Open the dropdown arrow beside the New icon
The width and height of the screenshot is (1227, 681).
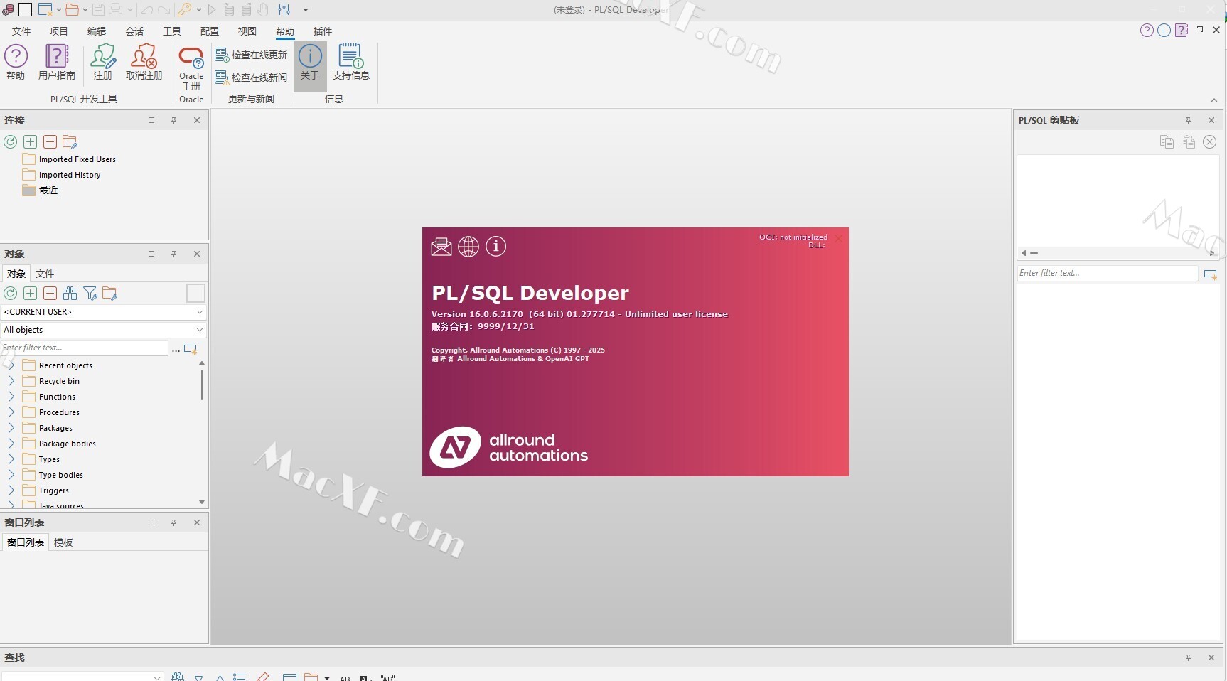click(58, 10)
